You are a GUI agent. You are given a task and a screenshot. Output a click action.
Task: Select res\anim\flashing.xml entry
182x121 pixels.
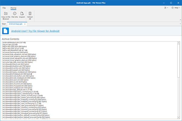[x=15, y=52]
